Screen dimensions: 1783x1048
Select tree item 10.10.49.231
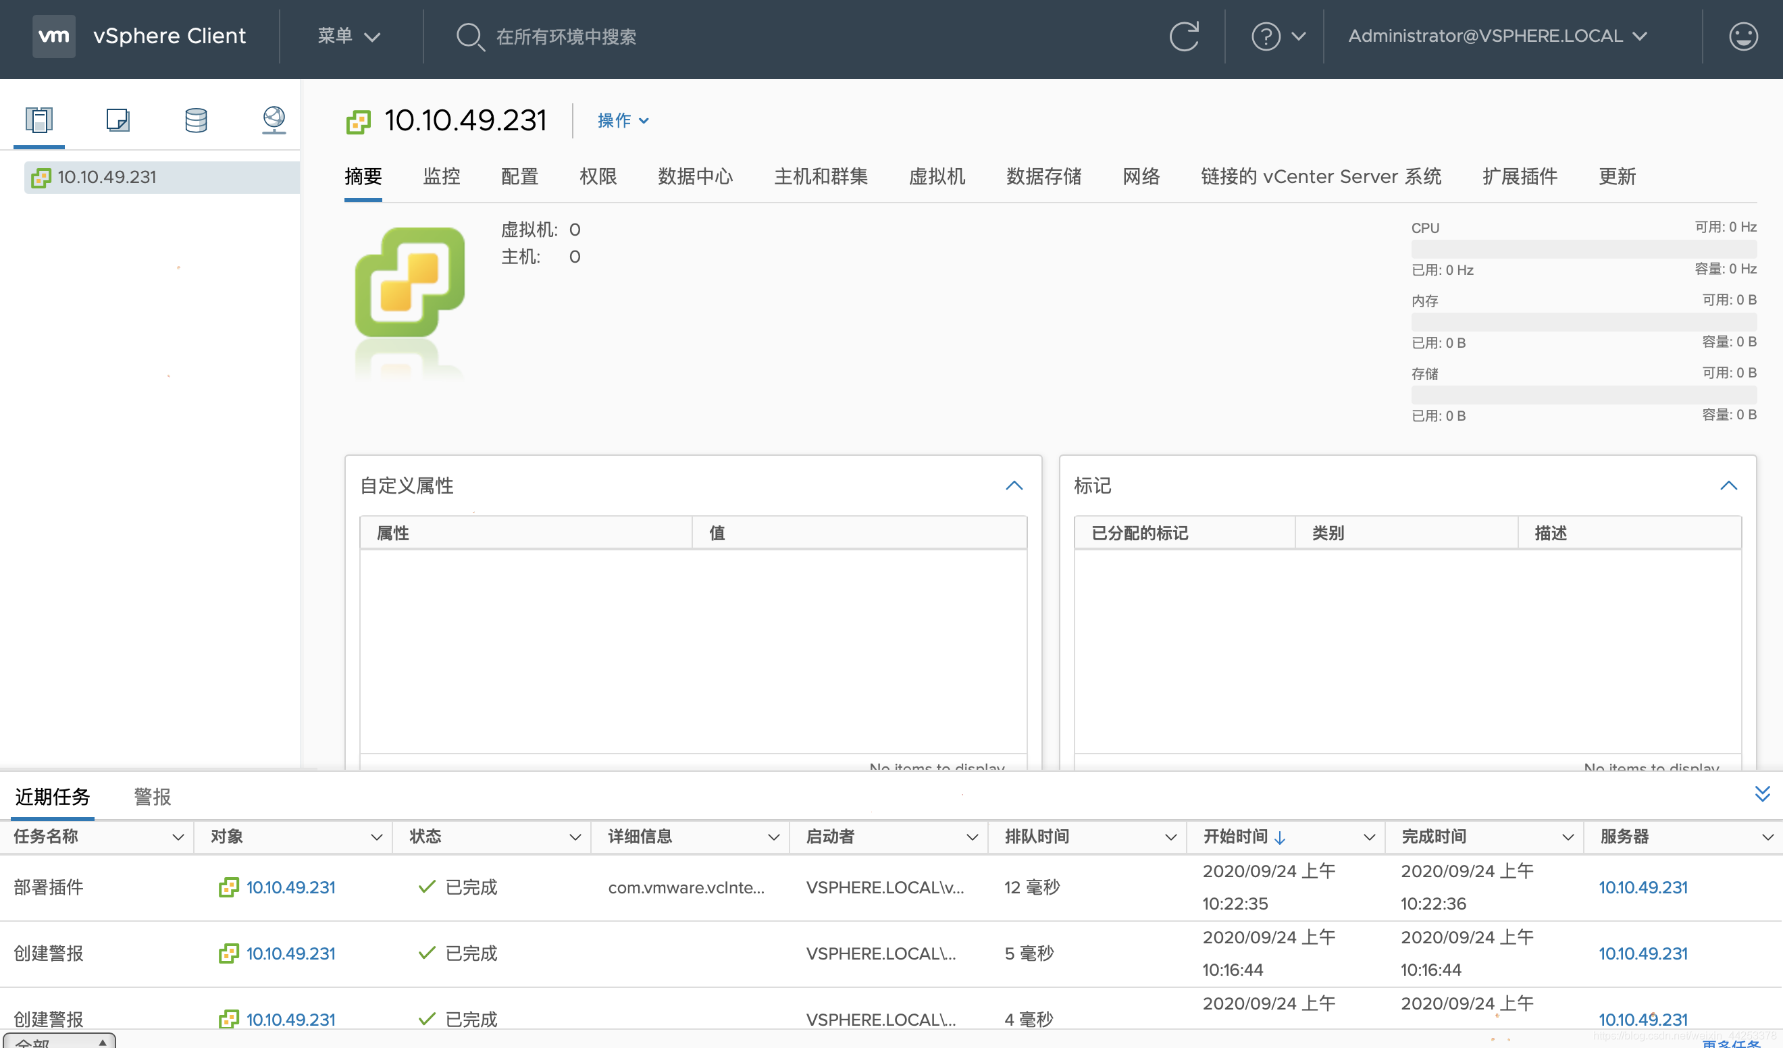[x=162, y=178]
